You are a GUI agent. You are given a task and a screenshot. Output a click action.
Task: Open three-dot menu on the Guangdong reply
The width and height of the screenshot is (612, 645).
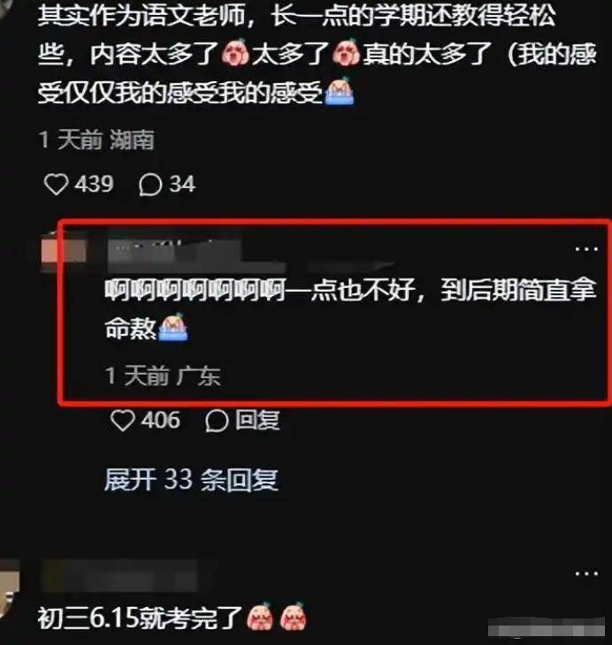coord(586,249)
